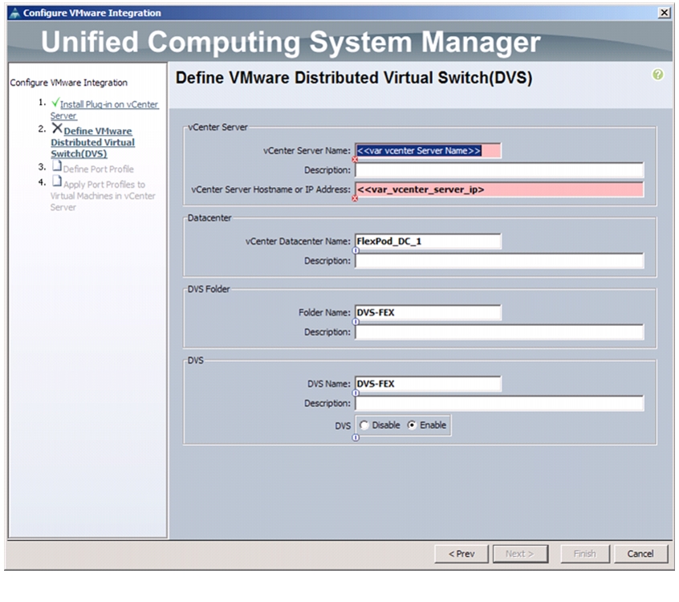Select Apply Port Profiles to Virtual Machines step
Image resolution: width=679 pixels, height=602 pixels.
tap(103, 196)
